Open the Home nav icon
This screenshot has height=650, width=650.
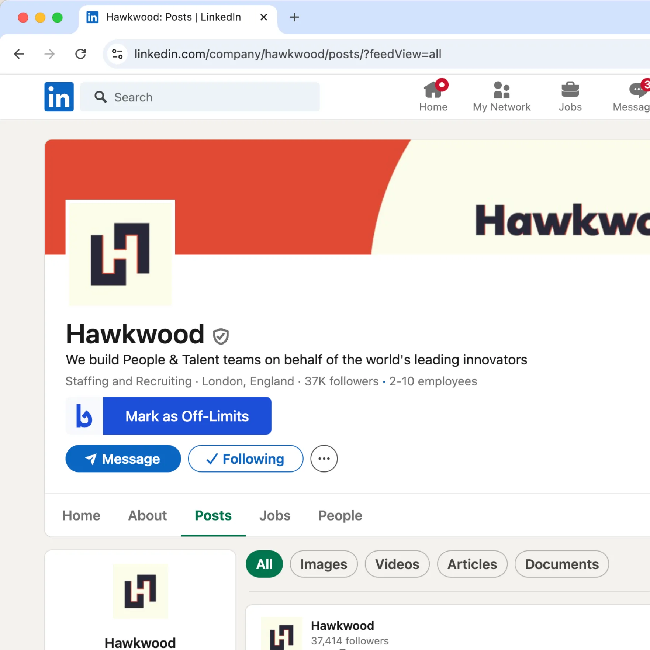pyautogui.click(x=433, y=96)
